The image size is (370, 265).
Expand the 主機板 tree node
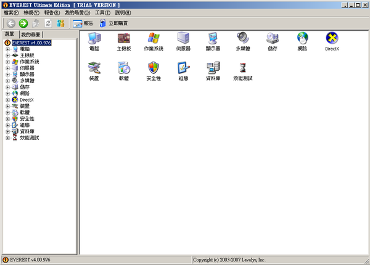(8, 55)
